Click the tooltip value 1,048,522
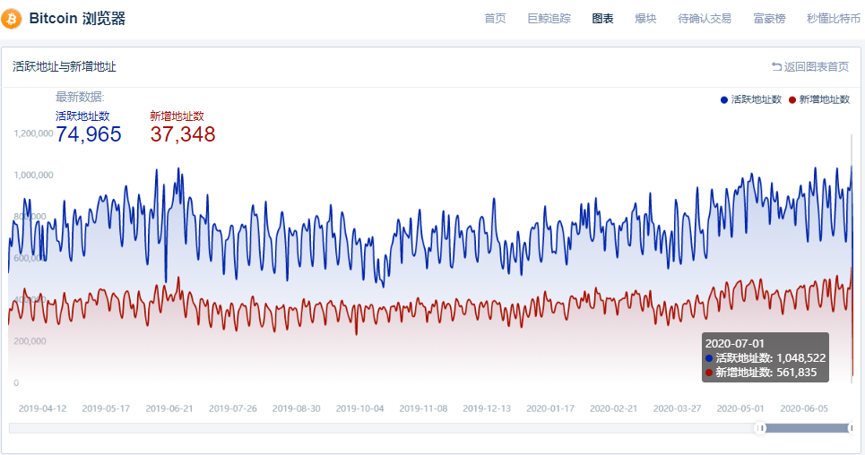The width and height of the screenshot is (865, 455). click(x=801, y=358)
